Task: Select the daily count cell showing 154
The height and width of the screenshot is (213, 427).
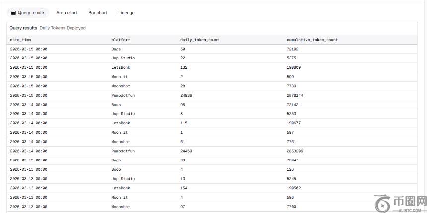Action: click(x=184, y=188)
